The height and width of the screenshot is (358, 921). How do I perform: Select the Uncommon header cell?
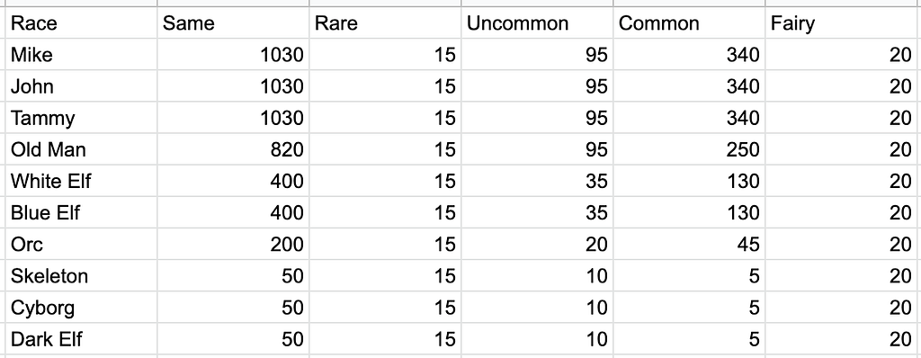[x=538, y=22]
